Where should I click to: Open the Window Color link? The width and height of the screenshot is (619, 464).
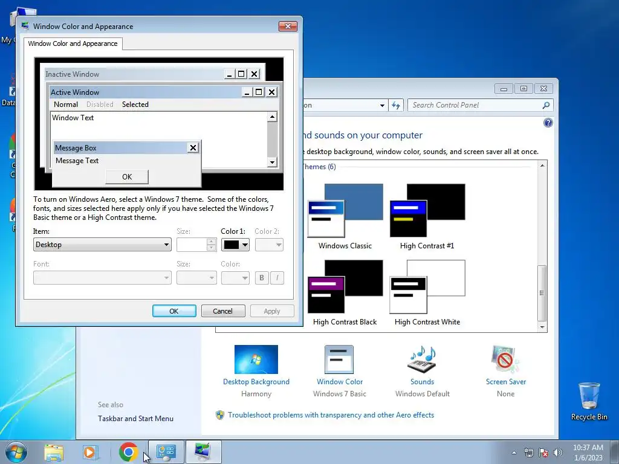point(340,382)
